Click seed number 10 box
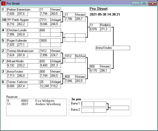158x131 pixels. point(4,20)
